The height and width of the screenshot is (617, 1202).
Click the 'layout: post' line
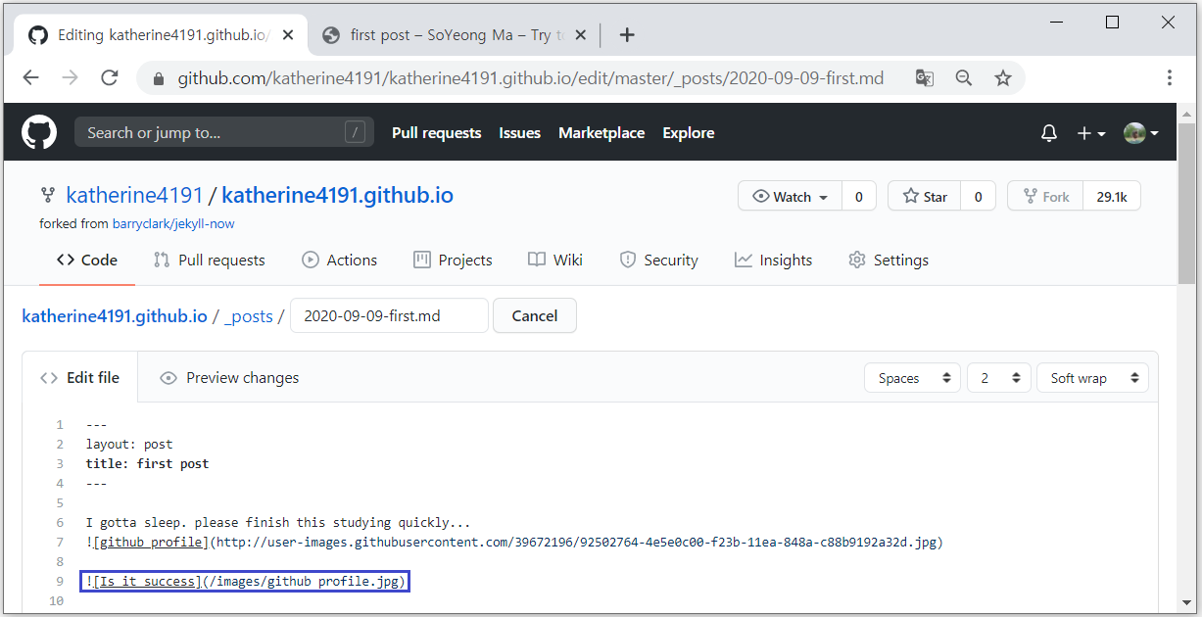(129, 444)
